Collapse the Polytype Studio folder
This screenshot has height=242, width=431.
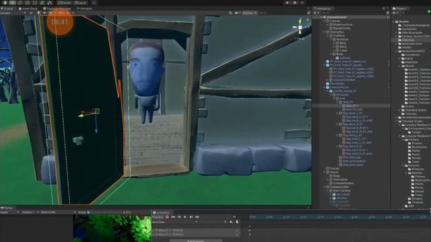click(x=397, y=121)
